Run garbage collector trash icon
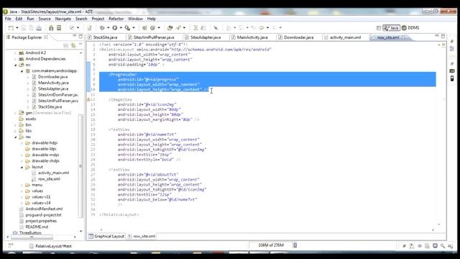 pos(295,245)
